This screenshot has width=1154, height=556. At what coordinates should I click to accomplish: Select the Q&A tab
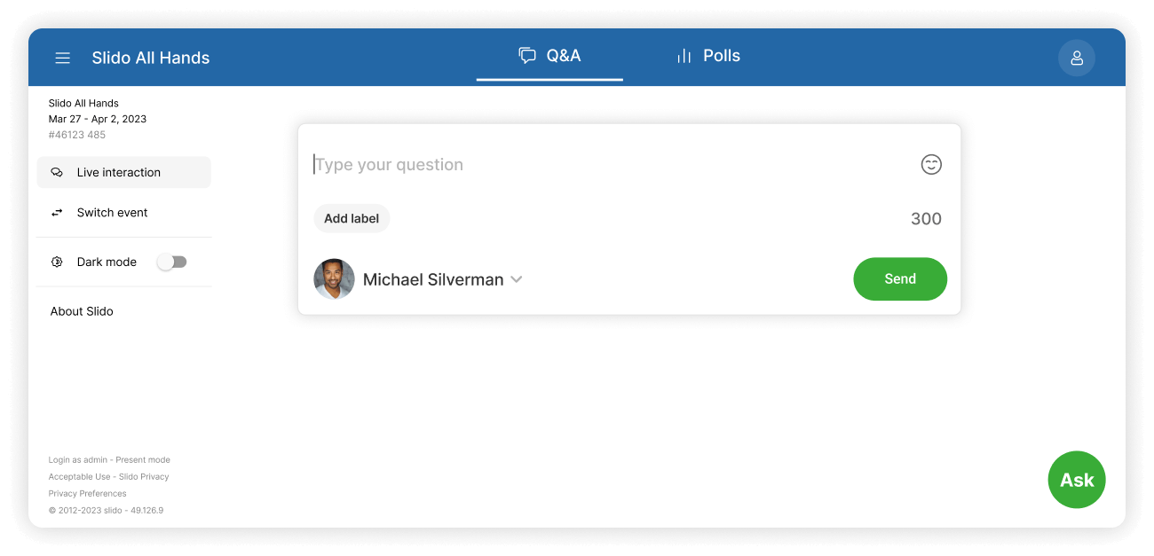(x=549, y=56)
